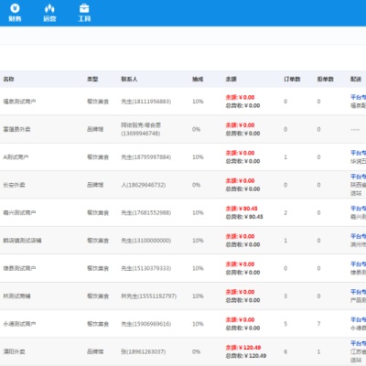
Task: Click 10% commission in 永德测试商户 row
Action: tap(198, 324)
